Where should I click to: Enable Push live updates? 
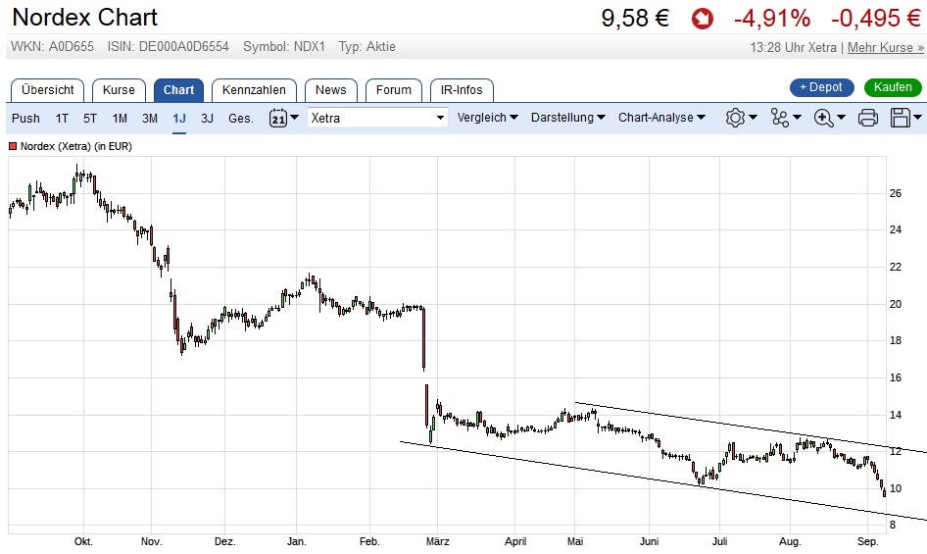[25, 119]
